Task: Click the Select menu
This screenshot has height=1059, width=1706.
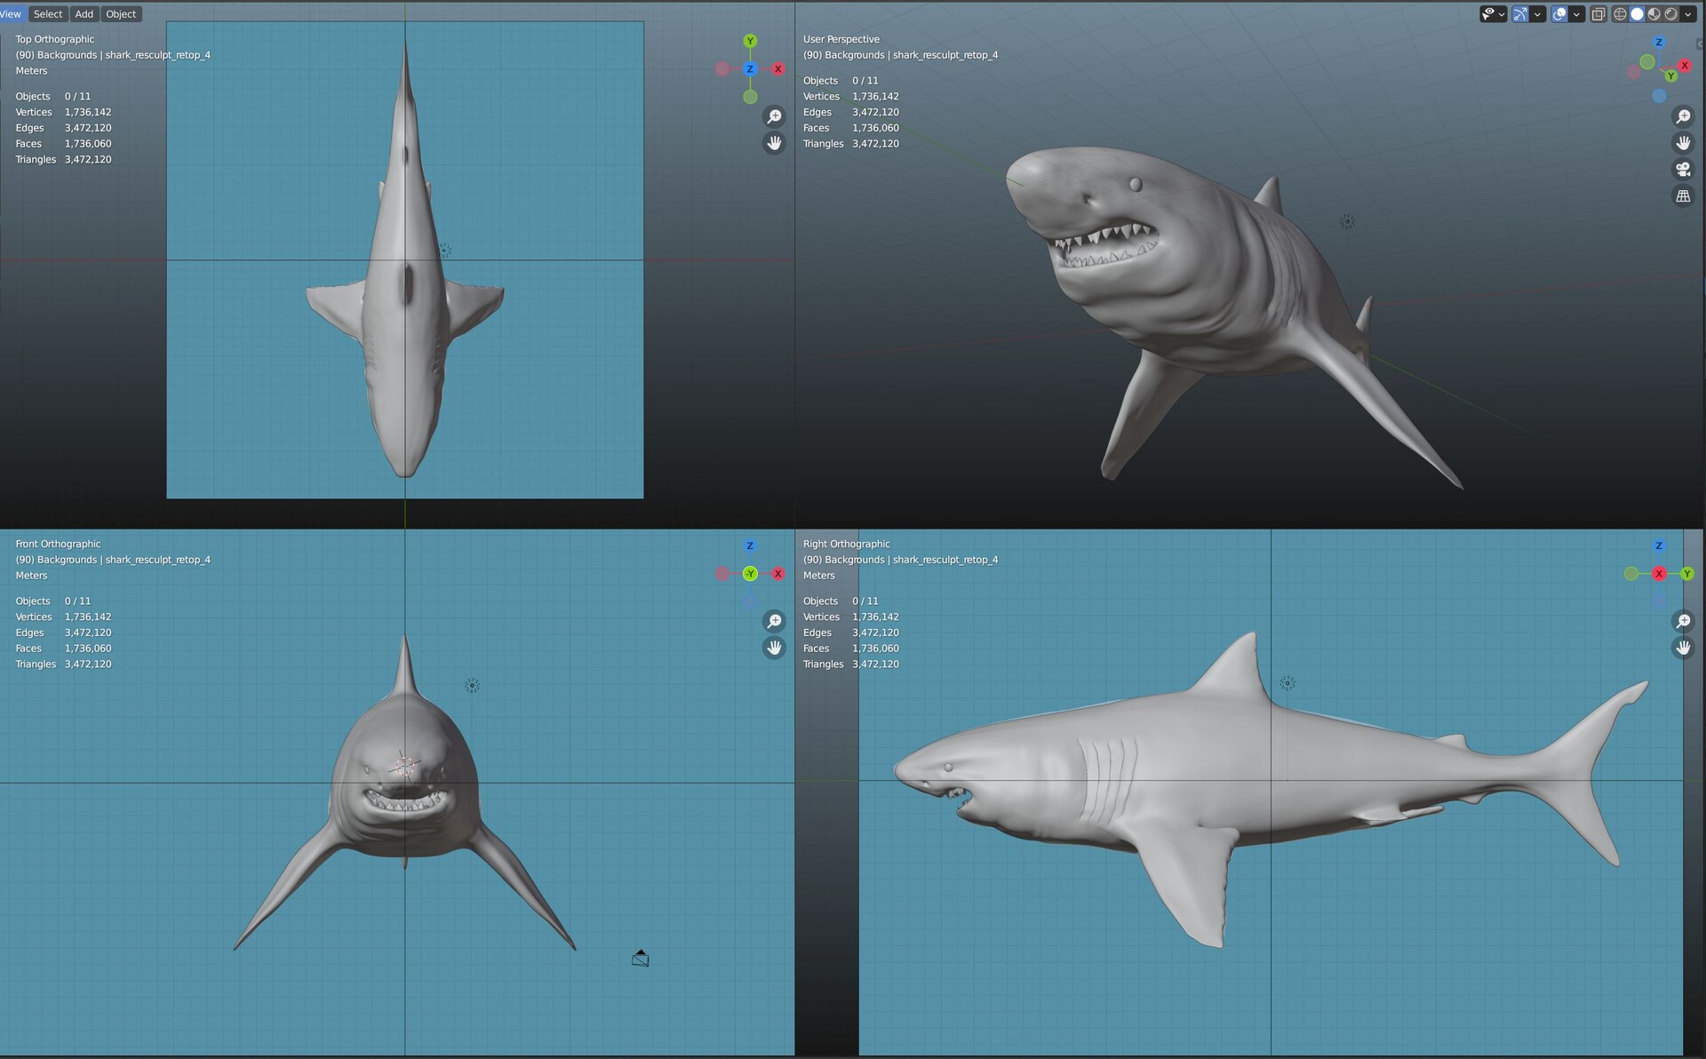Action: 47,13
